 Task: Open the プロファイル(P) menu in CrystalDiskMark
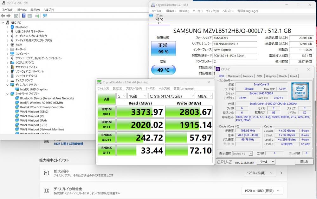coord(133,88)
